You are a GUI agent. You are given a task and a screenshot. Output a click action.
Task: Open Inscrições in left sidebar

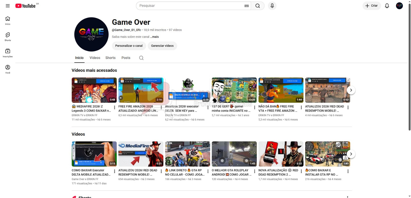8,53
